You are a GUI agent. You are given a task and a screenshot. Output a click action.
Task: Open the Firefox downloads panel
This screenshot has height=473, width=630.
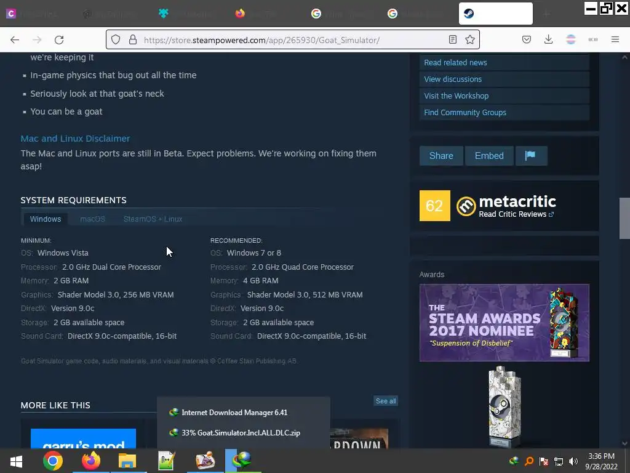(548, 39)
